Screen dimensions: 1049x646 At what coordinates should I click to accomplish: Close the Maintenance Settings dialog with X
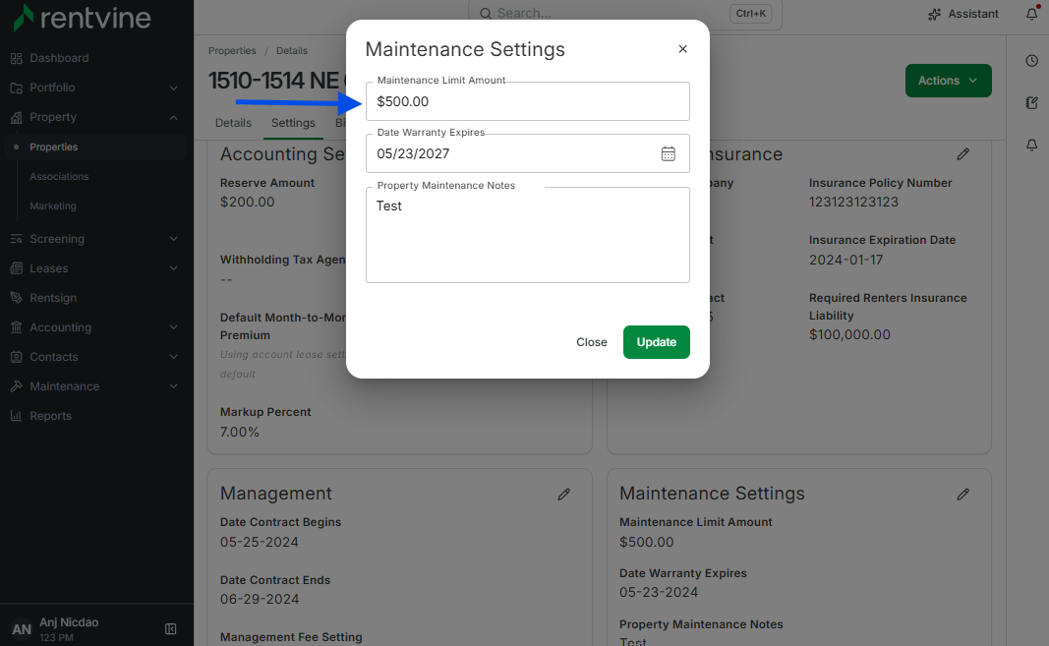(x=682, y=49)
